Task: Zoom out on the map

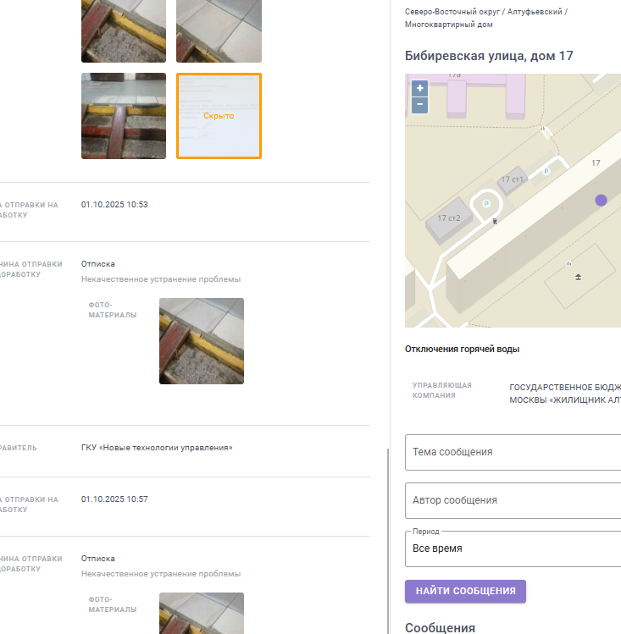Action: click(x=419, y=105)
